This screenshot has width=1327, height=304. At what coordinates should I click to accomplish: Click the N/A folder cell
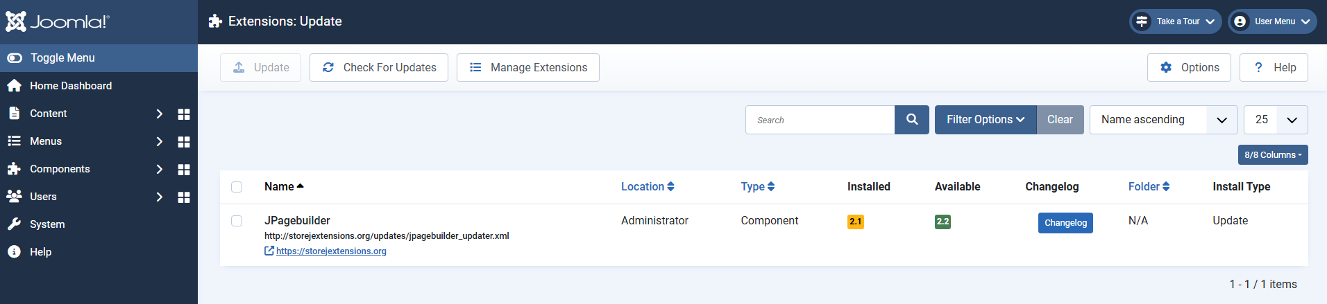(1138, 220)
